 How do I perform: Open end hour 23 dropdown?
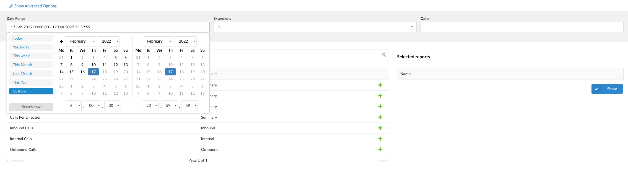(x=150, y=106)
